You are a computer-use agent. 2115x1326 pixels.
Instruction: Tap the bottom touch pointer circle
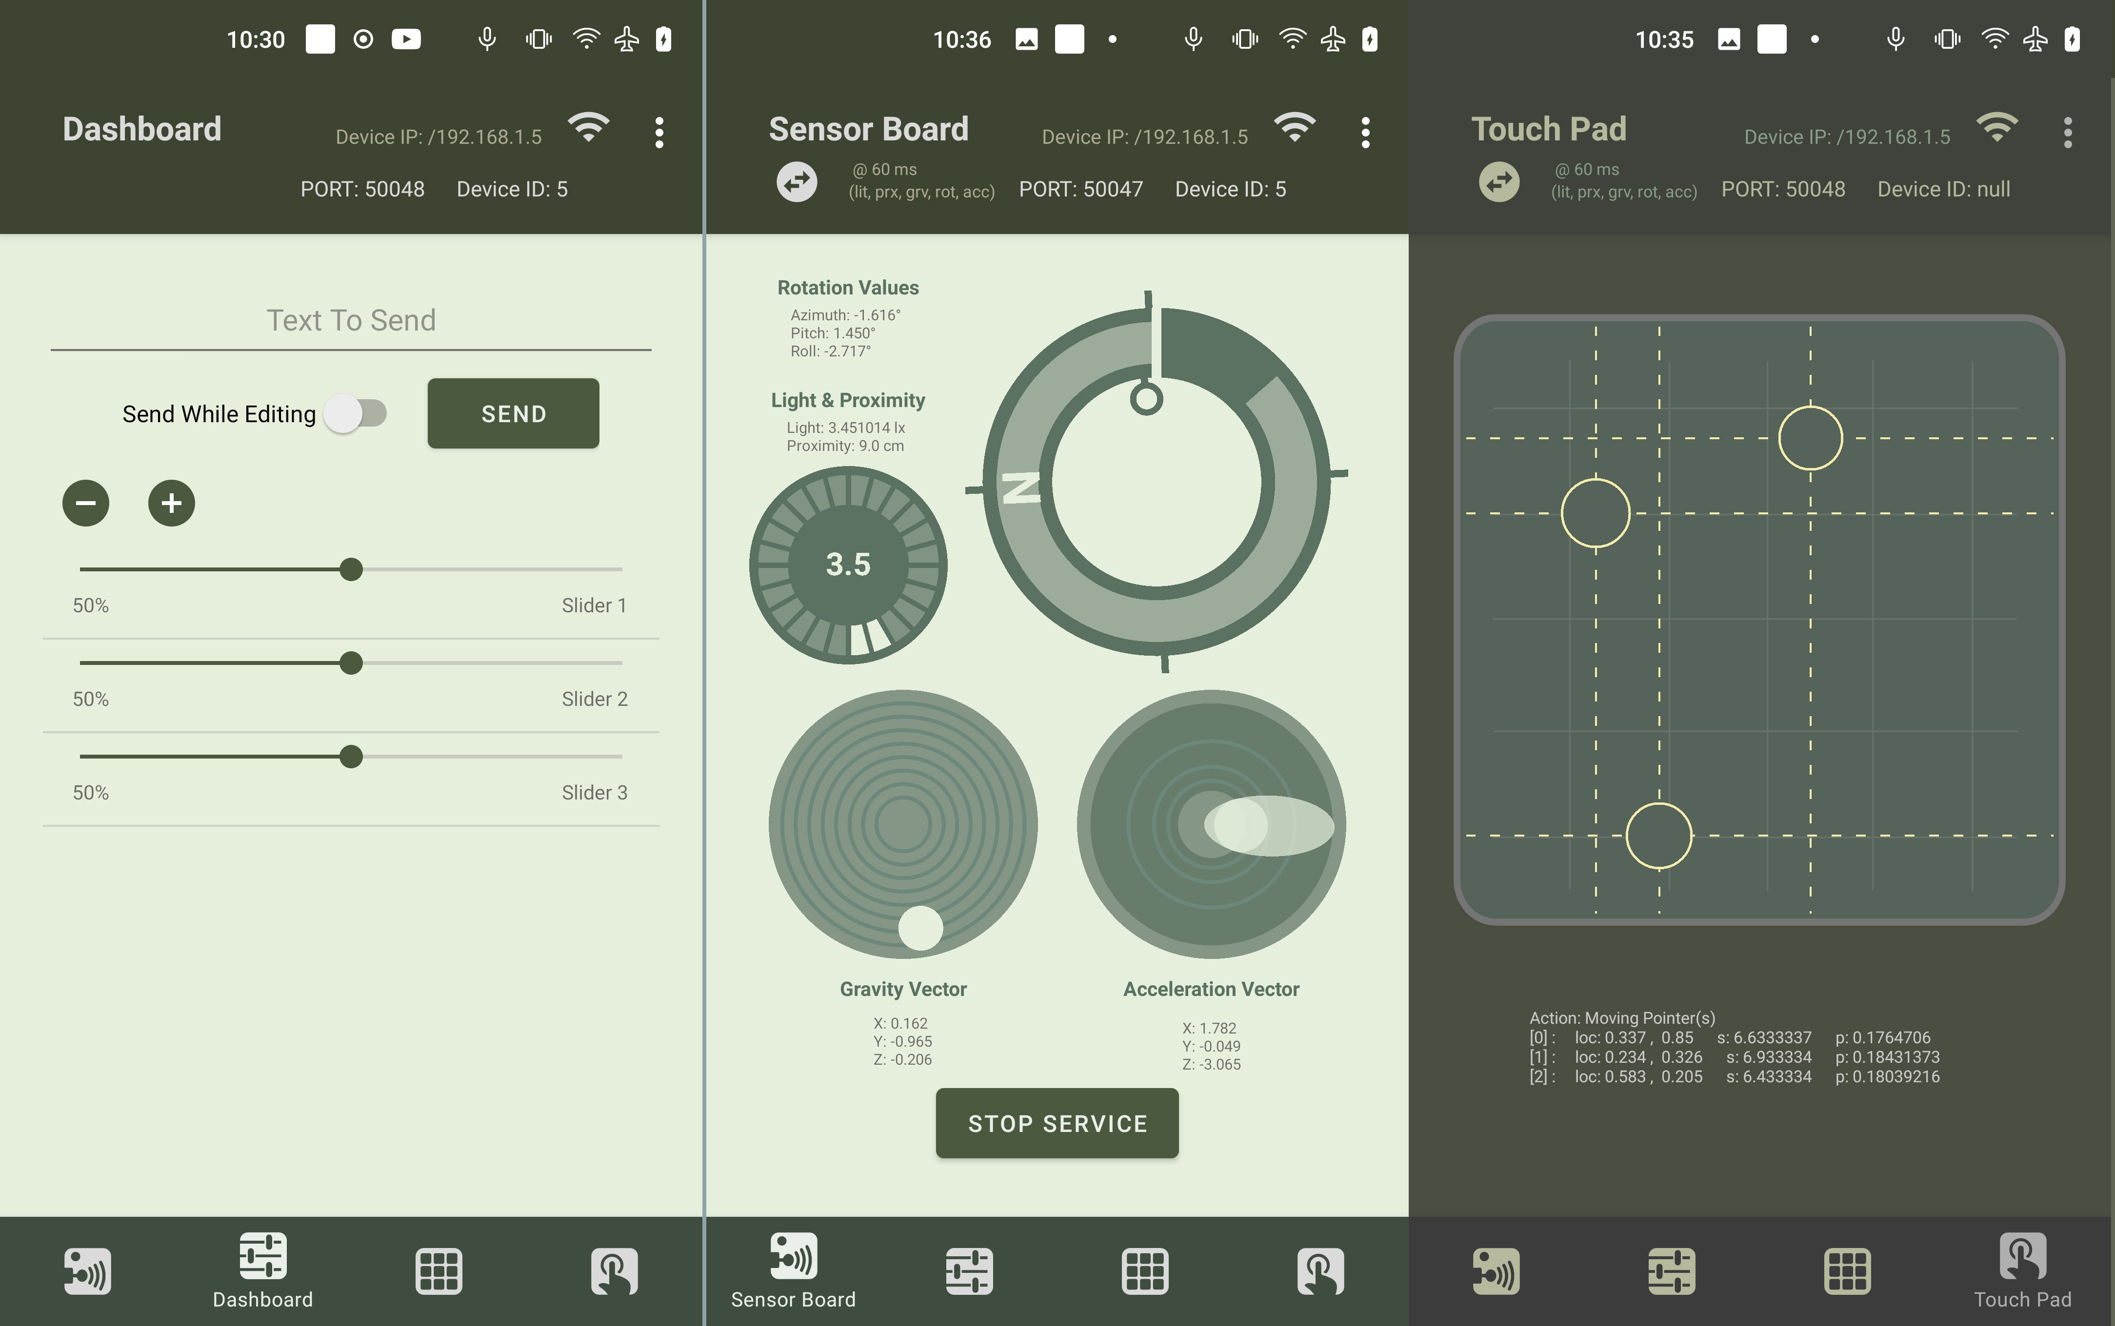click(x=1659, y=836)
